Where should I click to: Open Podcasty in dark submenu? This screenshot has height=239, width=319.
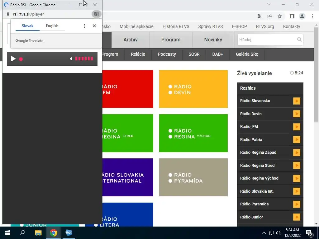(x=167, y=54)
